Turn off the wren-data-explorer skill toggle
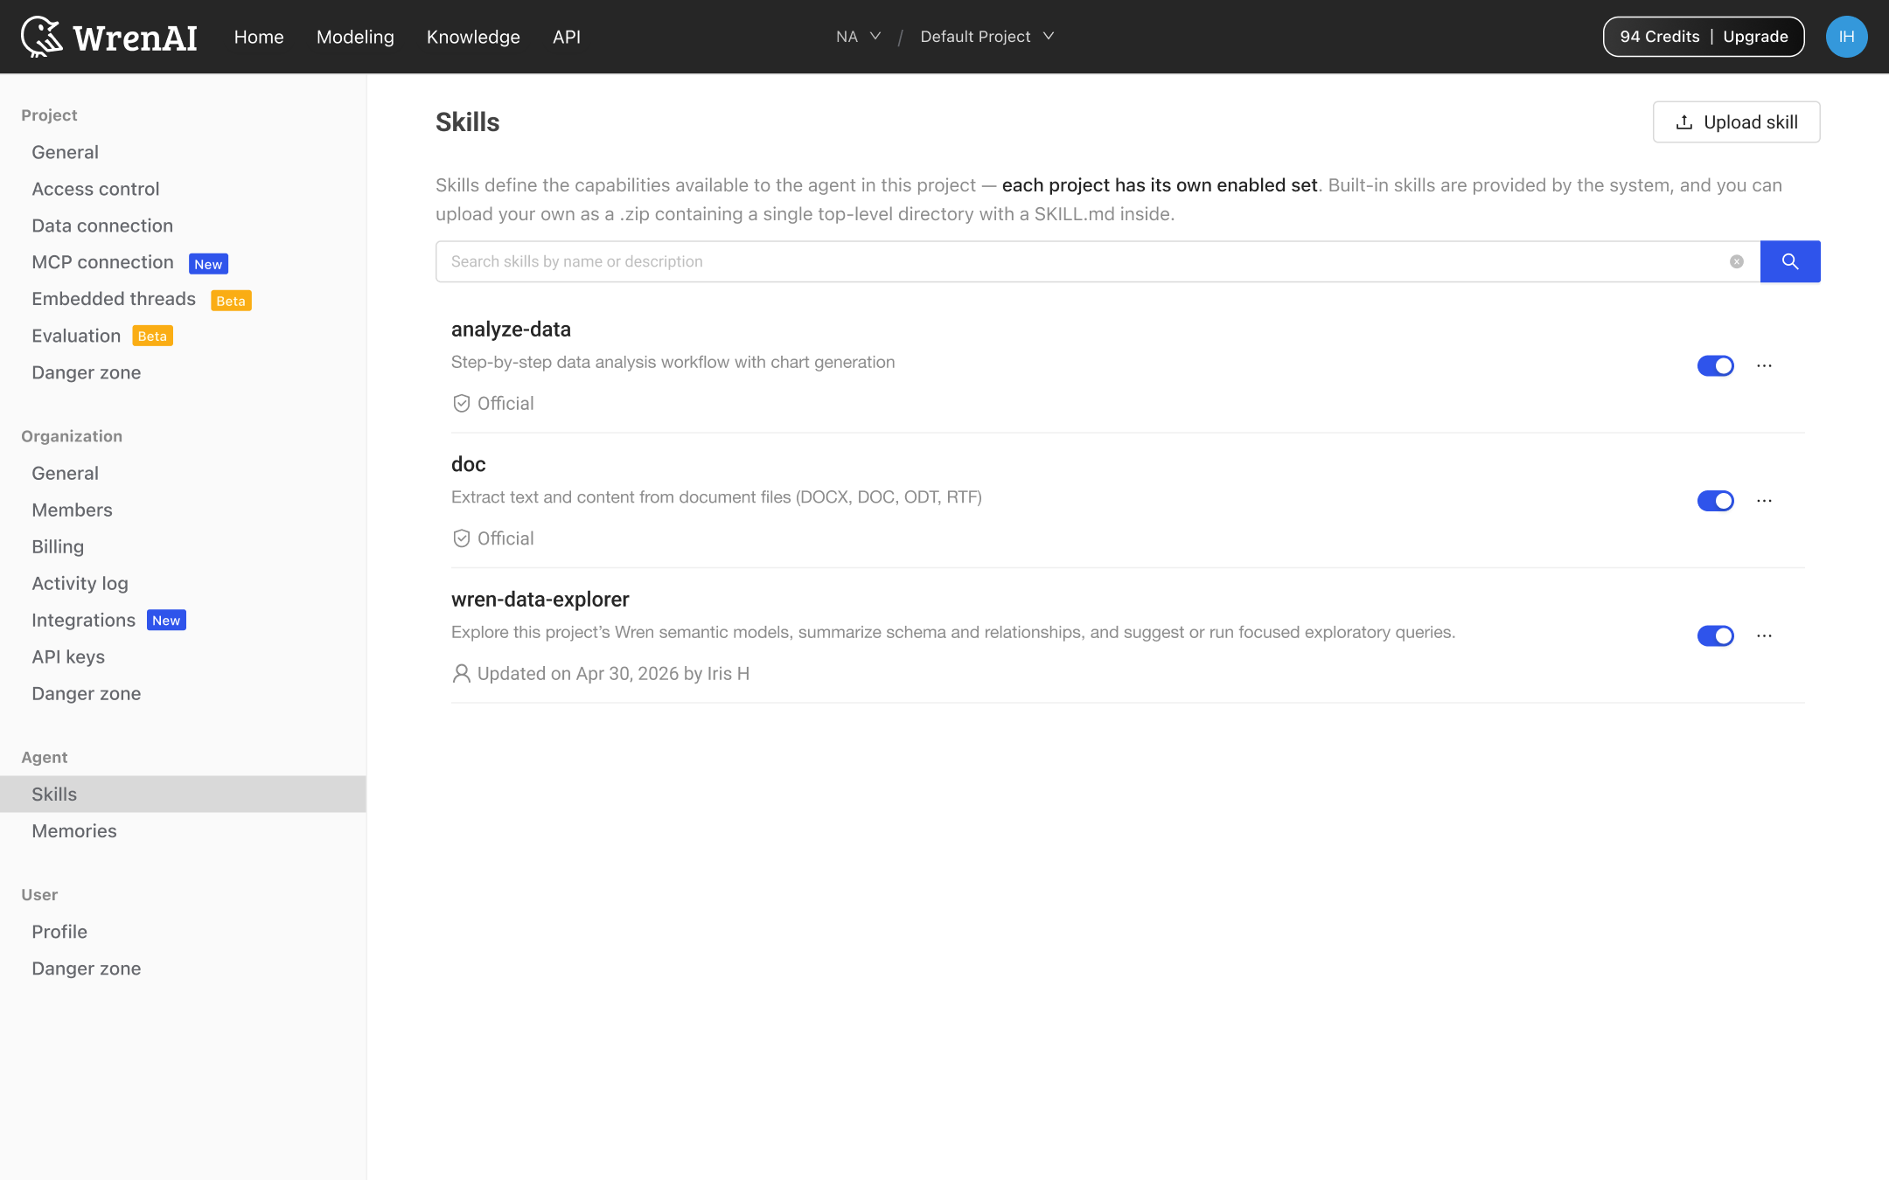This screenshot has width=1889, height=1180. pos(1715,635)
